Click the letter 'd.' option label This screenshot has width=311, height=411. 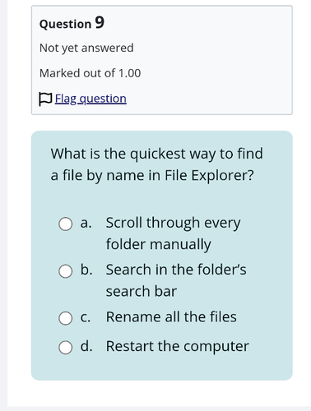tap(86, 346)
